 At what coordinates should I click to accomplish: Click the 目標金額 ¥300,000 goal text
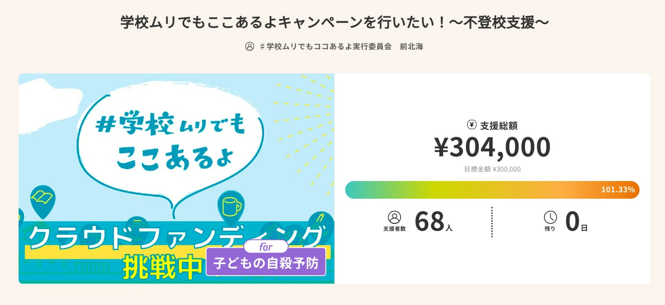492,169
